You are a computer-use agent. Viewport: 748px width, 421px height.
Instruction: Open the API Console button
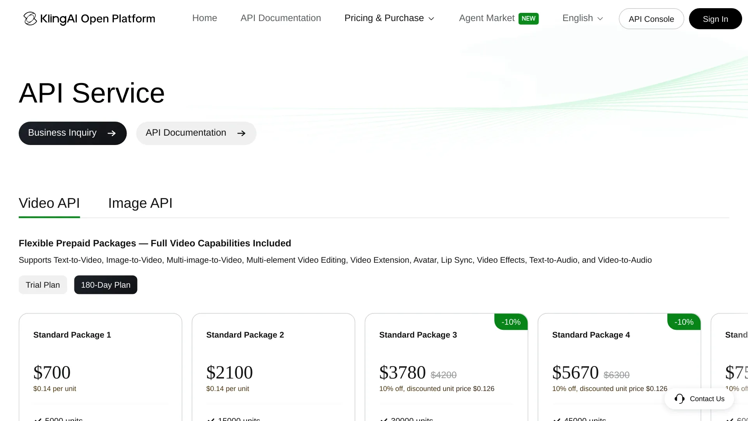[x=651, y=19]
